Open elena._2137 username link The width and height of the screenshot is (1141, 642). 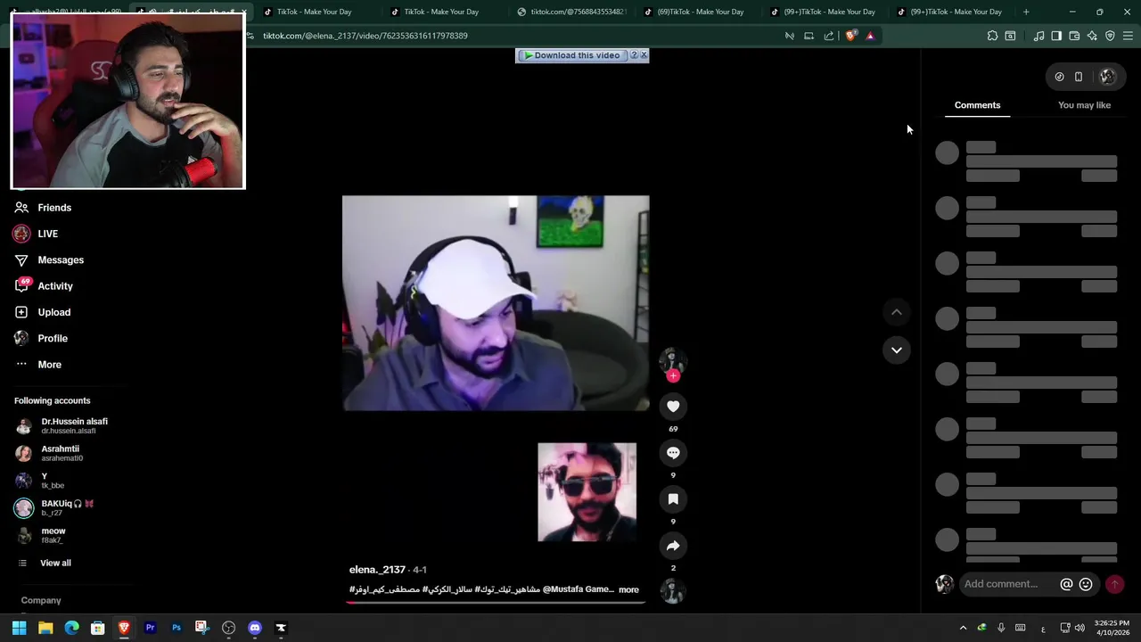point(377,570)
